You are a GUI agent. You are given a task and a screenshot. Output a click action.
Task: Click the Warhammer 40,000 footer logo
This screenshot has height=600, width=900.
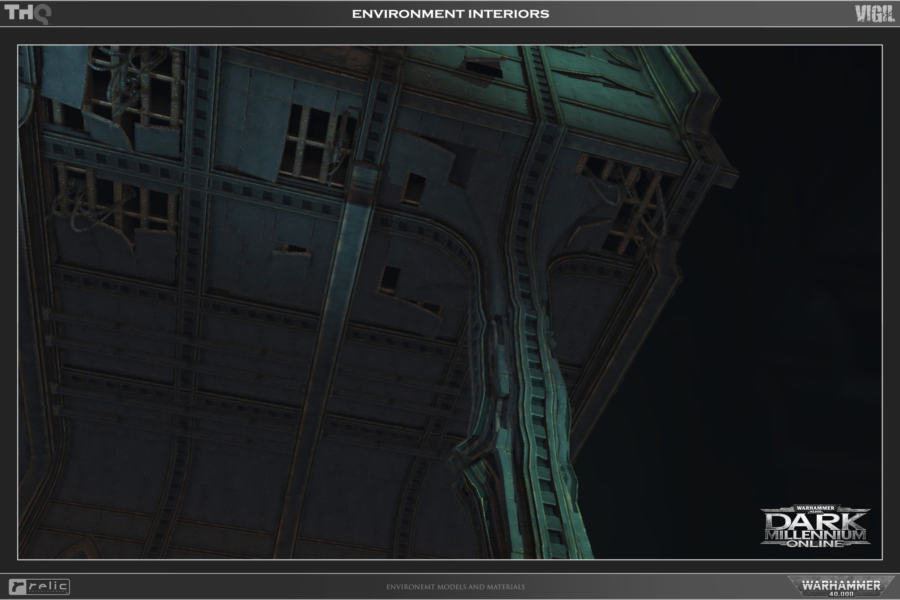841,587
